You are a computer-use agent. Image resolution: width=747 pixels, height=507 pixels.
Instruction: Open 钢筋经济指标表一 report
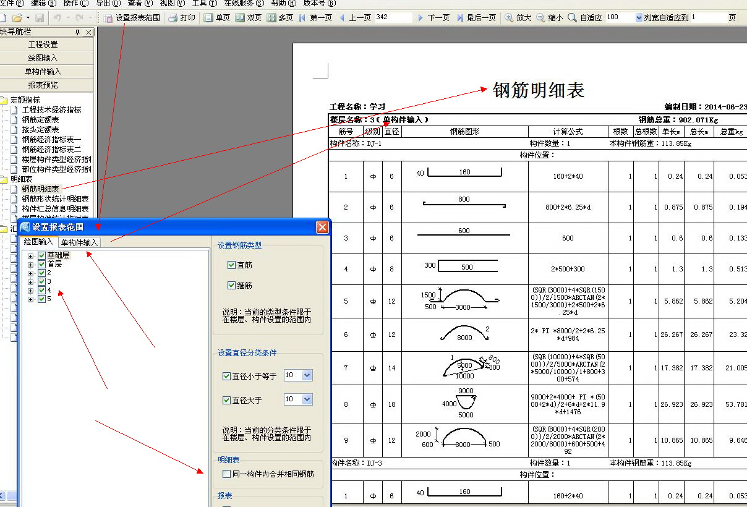click(51, 140)
